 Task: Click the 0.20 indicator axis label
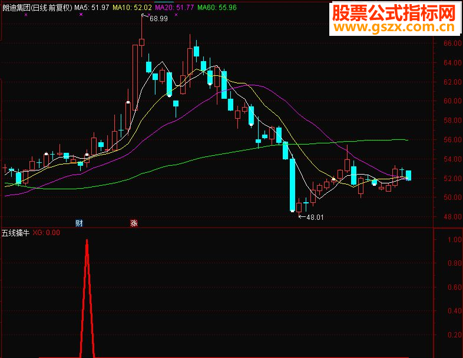click(x=455, y=335)
